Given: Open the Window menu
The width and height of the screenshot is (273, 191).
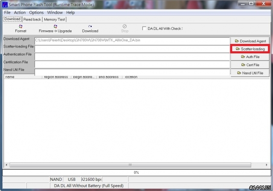Looking at the screenshot, I should [x=55, y=12].
